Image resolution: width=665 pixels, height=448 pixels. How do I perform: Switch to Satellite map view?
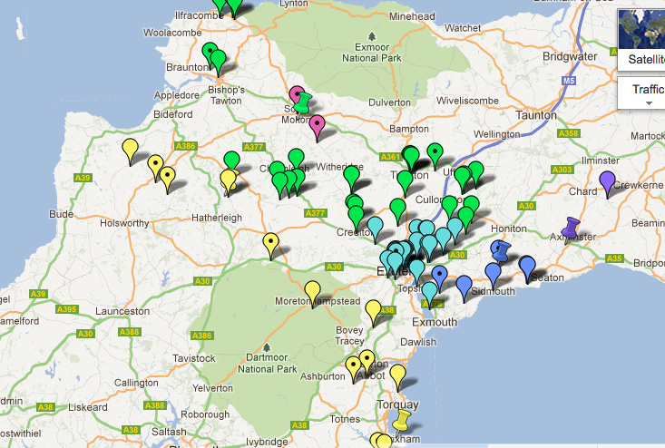(x=641, y=59)
